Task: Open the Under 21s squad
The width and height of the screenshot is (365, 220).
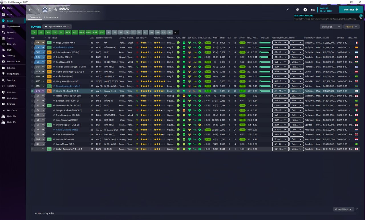Action: 12,116
